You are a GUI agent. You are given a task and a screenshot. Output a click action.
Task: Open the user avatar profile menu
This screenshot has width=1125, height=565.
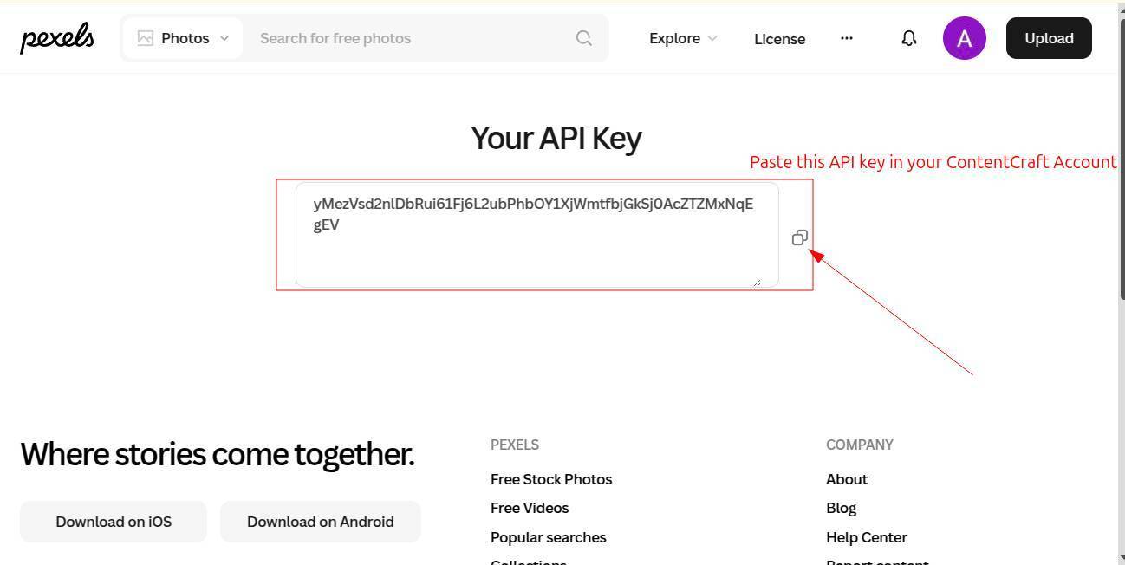(x=964, y=38)
